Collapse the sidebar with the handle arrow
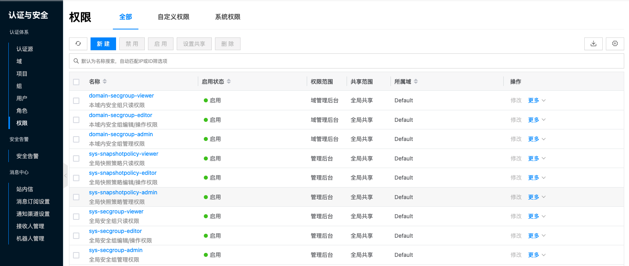The width and height of the screenshot is (629, 266). pyautogui.click(x=65, y=175)
